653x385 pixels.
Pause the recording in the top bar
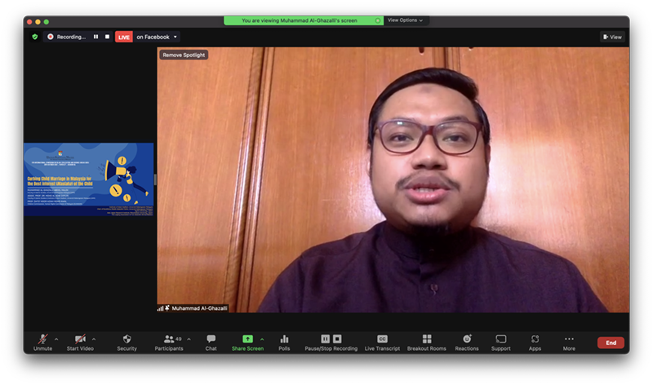point(96,37)
